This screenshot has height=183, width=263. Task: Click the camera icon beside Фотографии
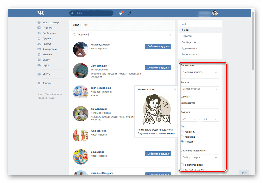pos(39,49)
